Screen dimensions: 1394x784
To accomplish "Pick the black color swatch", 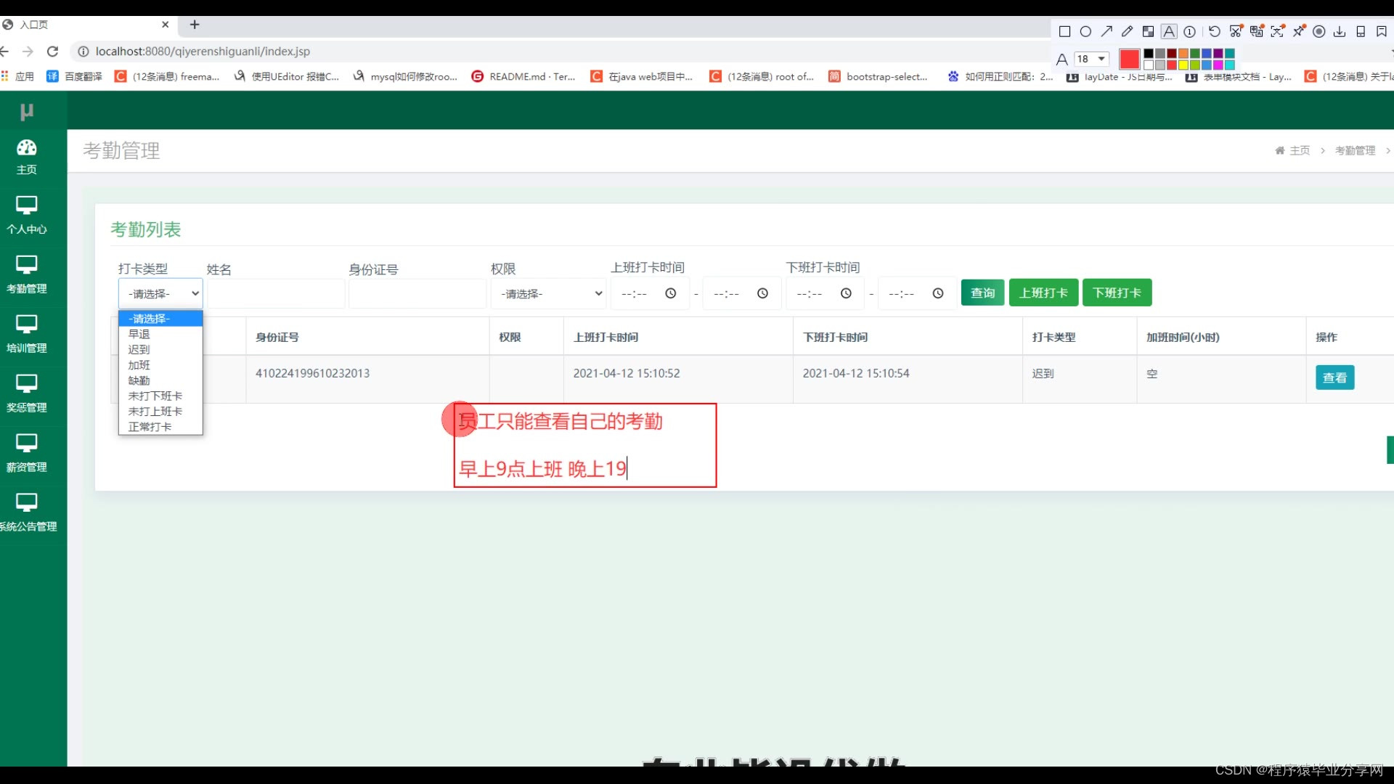I will coord(1149,54).
